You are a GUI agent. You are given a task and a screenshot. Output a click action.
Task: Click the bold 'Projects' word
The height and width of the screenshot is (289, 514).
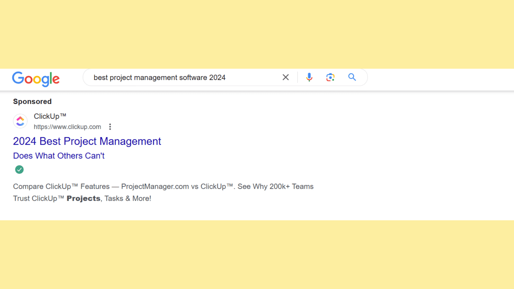click(x=84, y=198)
